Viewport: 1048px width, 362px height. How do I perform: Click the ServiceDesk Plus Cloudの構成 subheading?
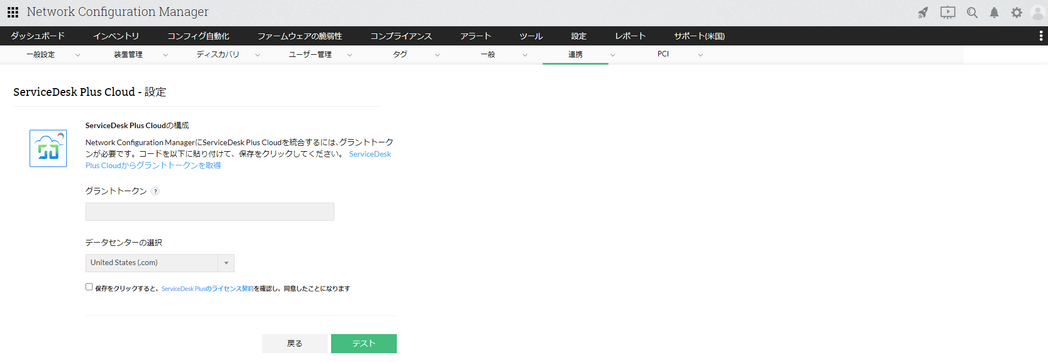click(137, 125)
